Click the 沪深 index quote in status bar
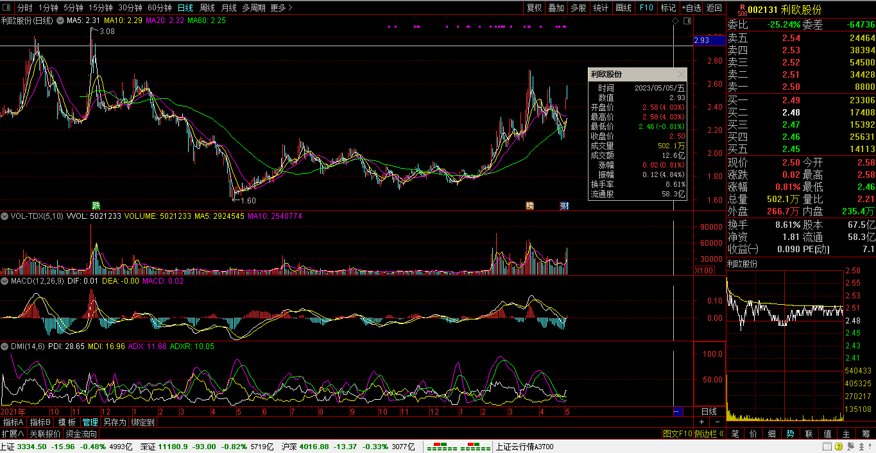The height and width of the screenshot is (453, 876). (x=349, y=447)
